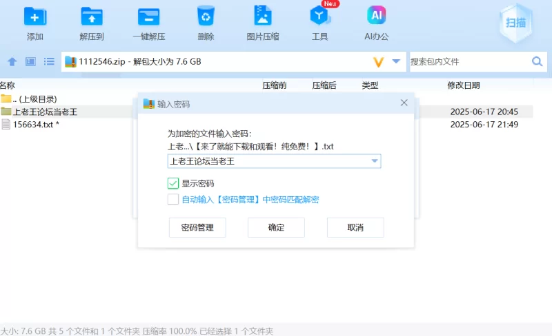Viewport: 552px width, 336px height.
Task: Click the text file icon of 156634.txt
Action: pyautogui.click(x=6, y=124)
